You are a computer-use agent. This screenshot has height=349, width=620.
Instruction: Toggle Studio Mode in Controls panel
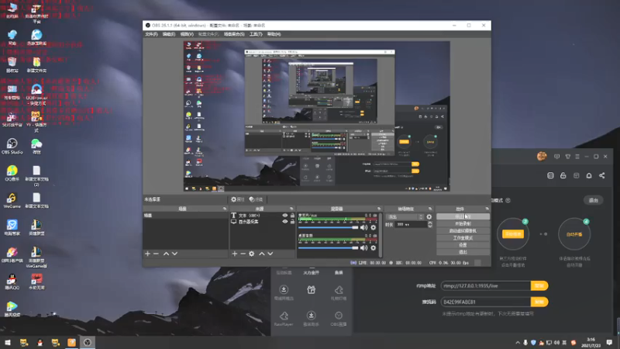[463, 238]
